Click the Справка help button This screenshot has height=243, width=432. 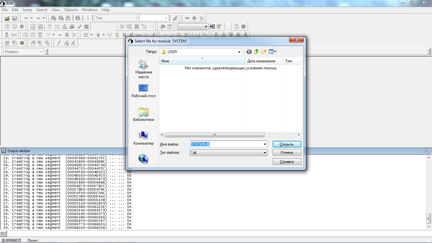click(x=287, y=162)
